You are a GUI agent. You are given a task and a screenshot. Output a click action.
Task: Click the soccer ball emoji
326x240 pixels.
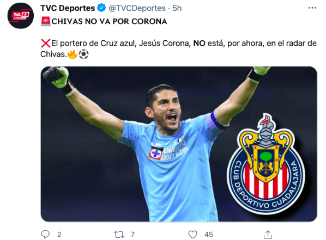tap(83, 54)
